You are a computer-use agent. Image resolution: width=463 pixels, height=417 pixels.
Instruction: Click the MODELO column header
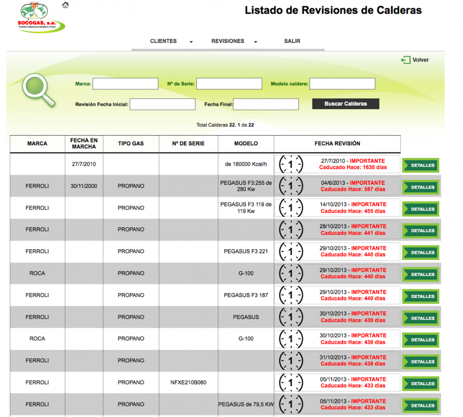(246, 143)
